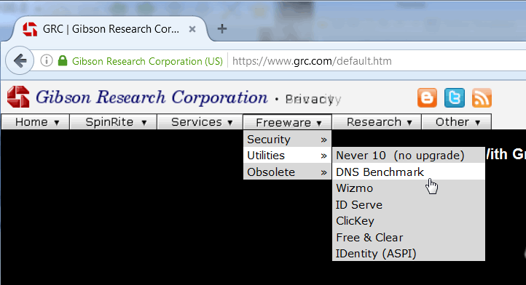Click the Privacy text in header
This screenshot has width=526, height=285.
(x=313, y=99)
